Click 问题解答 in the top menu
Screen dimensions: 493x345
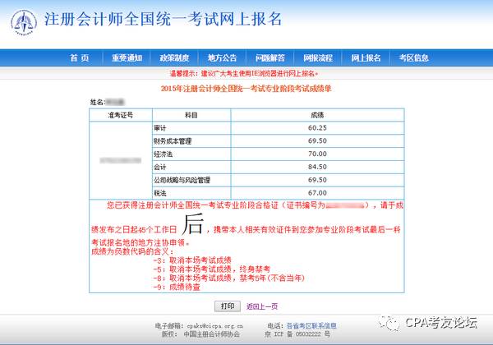click(270, 58)
